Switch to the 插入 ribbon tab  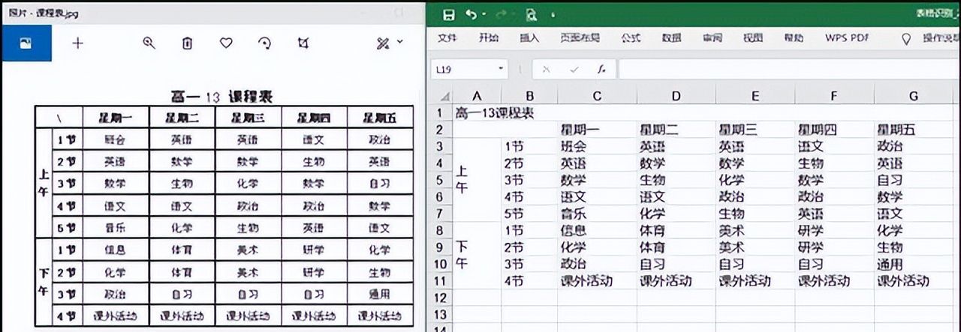tap(529, 37)
